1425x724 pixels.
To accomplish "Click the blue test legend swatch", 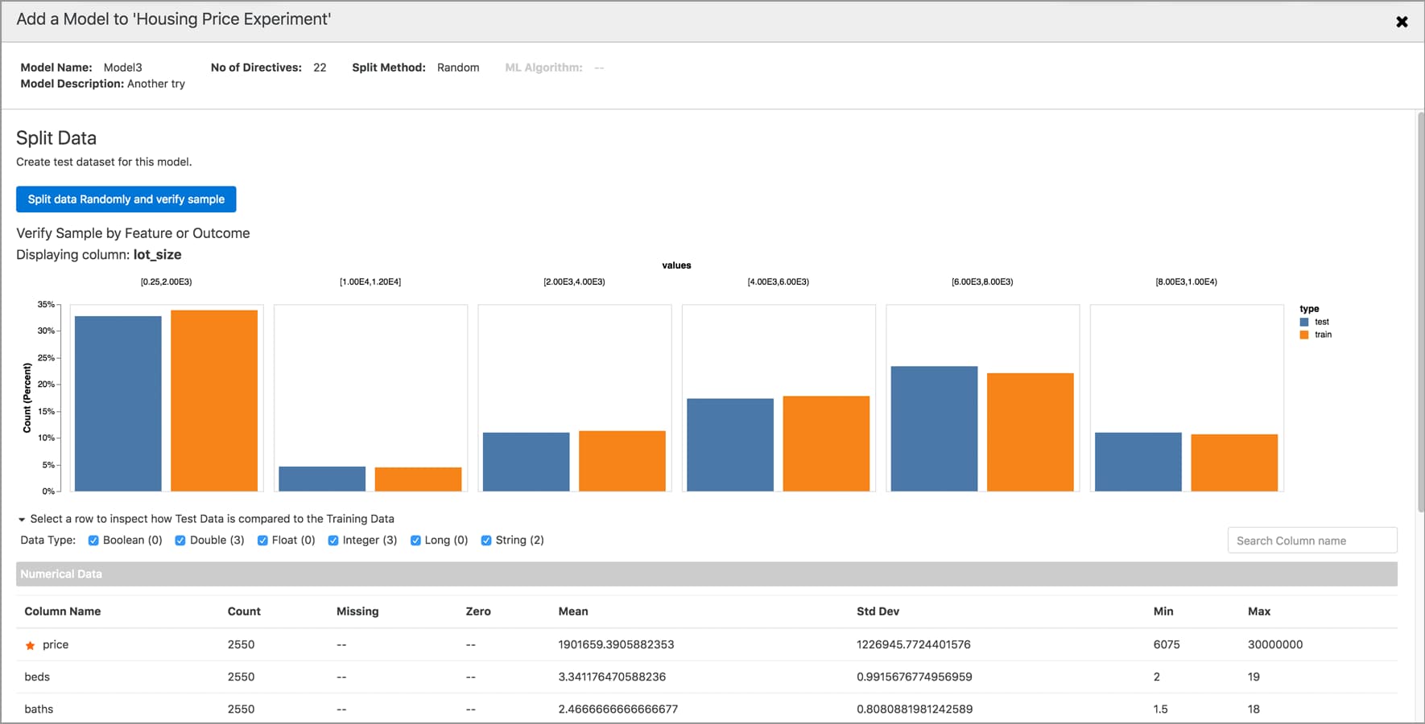I will coord(1304,322).
